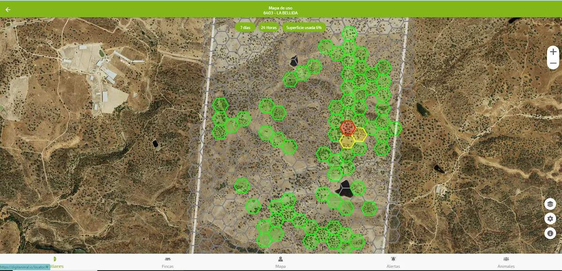The height and width of the screenshot is (271, 562).
Task: Zoom out of the map
Action: click(553, 63)
